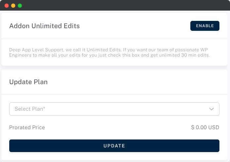
Task: Maximize the window using the green button
Action: [x=20, y=6]
